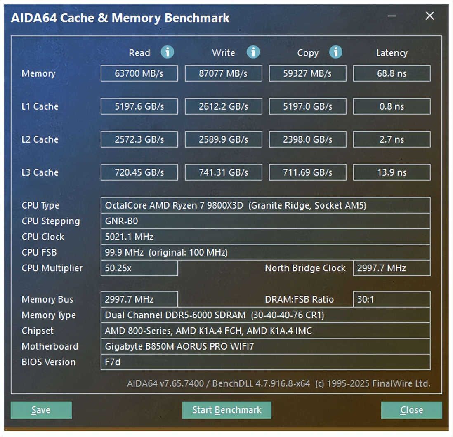Screen dimensions: 453x437
Task: Minimize the AIDA64 benchmark window
Action: point(392,16)
